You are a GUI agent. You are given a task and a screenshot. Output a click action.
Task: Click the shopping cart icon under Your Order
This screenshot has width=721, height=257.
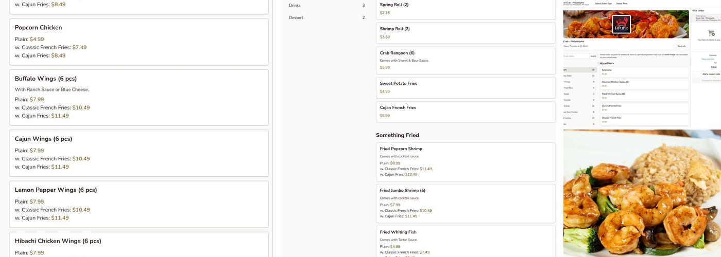point(711,33)
